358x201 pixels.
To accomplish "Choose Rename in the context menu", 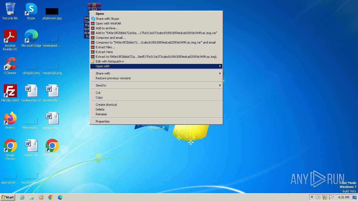I will click(156, 114).
